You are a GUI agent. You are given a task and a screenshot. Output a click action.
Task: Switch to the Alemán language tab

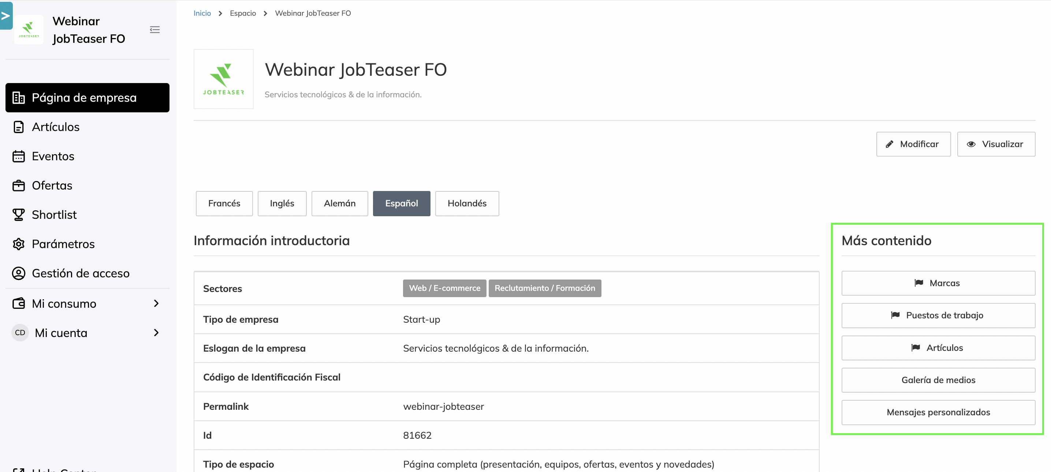tap(339, 203)
